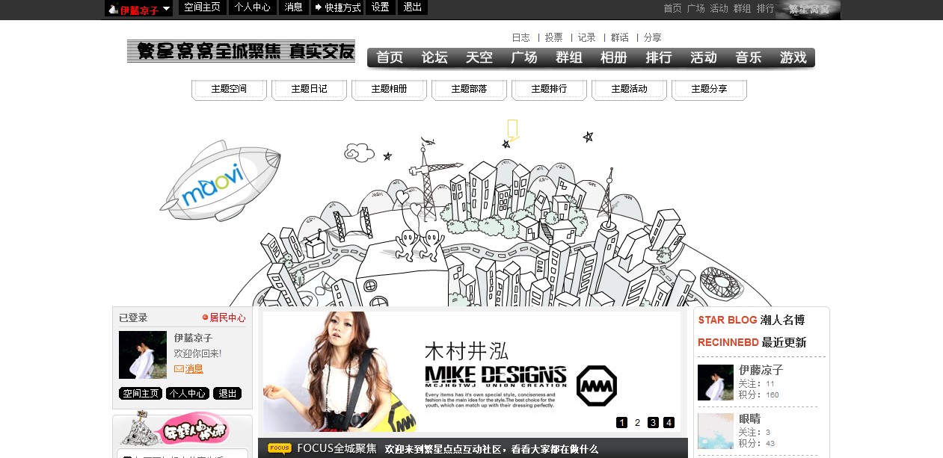Select 群组 in the main navigation bar

point(569,58)
